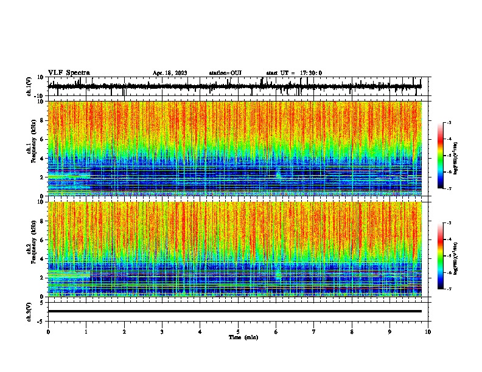Click the "2" kHz tick of ch.2 spectrogram
482x372 pixels.
click(x=43, y=278)
